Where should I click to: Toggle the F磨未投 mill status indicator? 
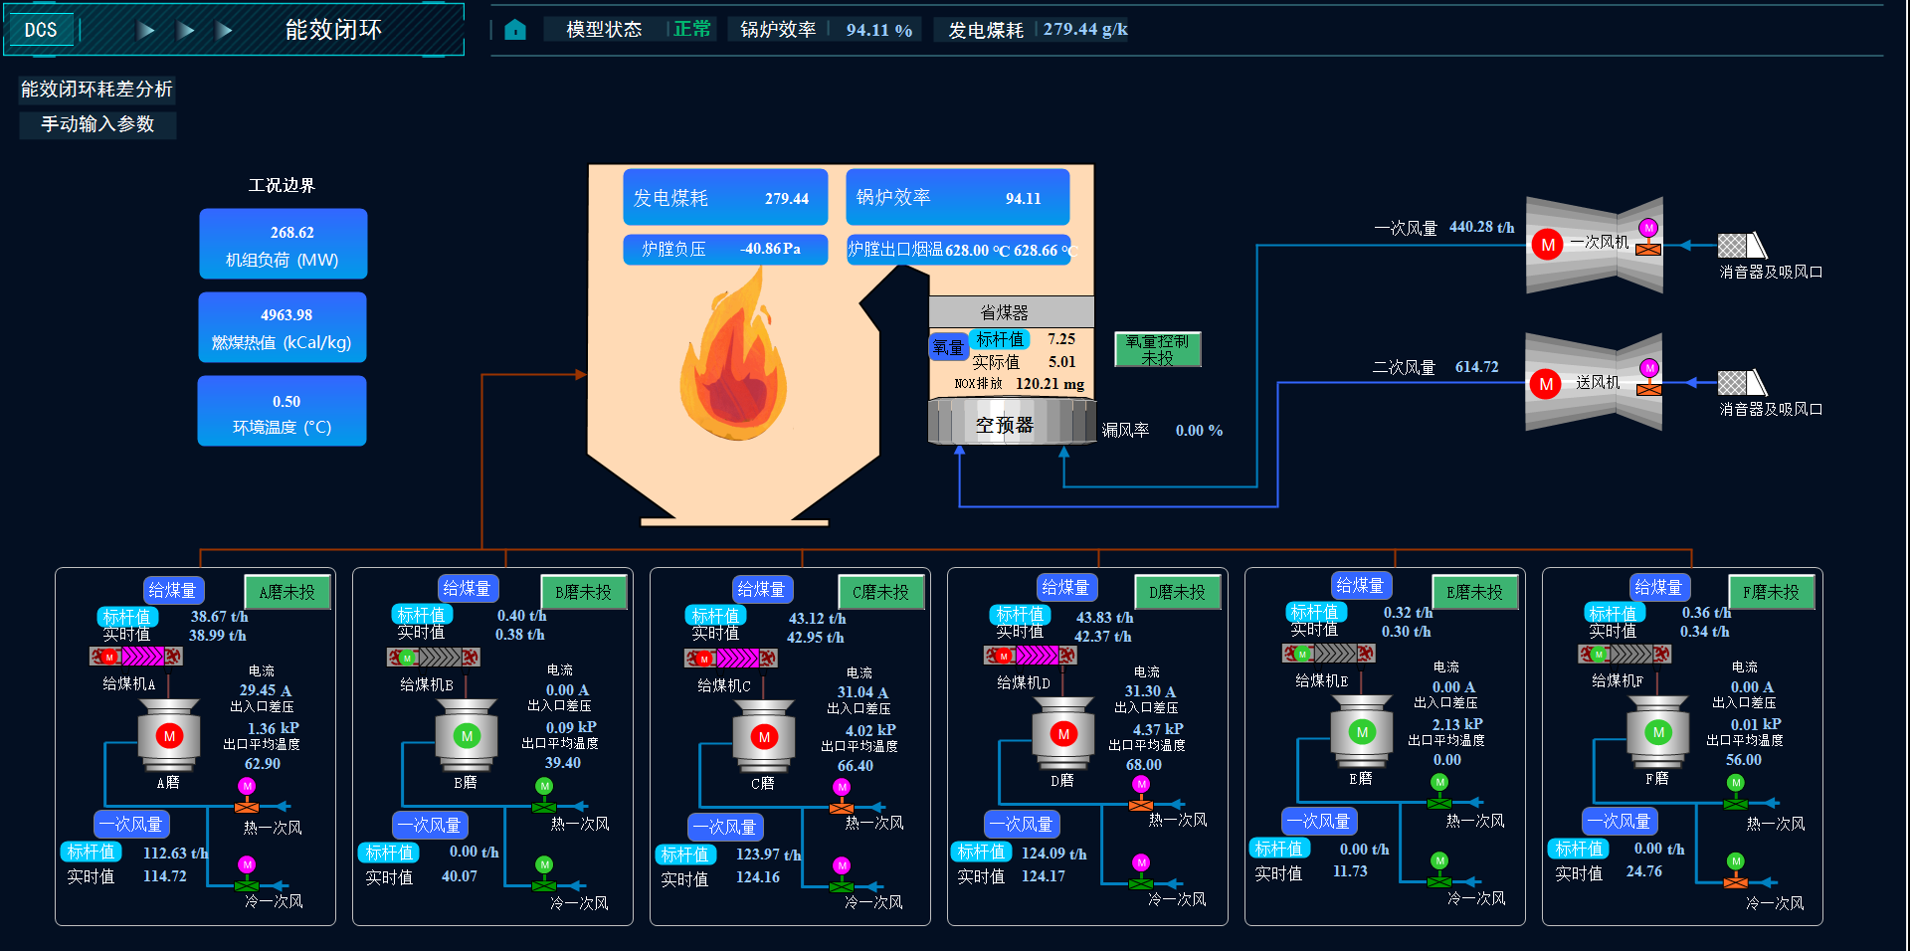[1771, 591]
